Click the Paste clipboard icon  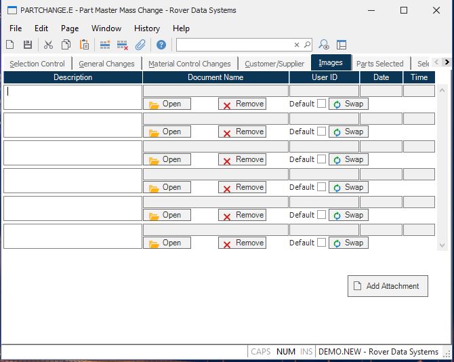point(85,45)
